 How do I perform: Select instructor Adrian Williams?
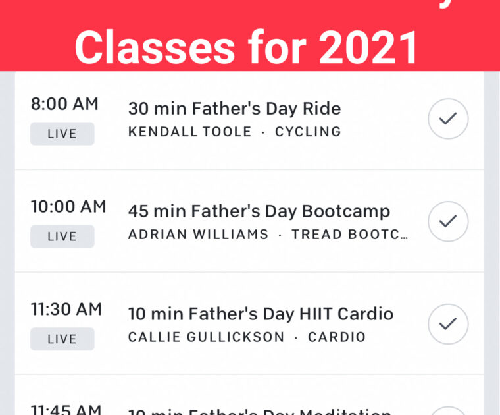coord(198,235)
